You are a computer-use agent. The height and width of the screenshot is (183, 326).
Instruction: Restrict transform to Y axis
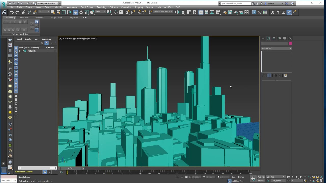[x=278, y=12]
